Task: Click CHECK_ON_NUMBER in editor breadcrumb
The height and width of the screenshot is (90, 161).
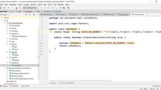Action: (66, 83)
